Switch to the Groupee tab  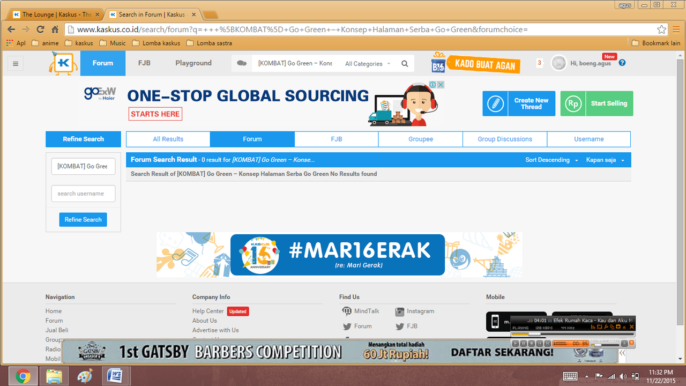coord(421,139)
